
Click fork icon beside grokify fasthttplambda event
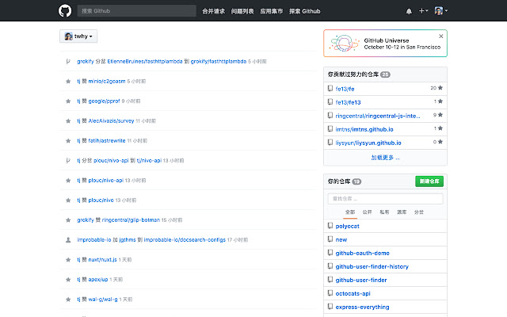[x=68, y=62]
